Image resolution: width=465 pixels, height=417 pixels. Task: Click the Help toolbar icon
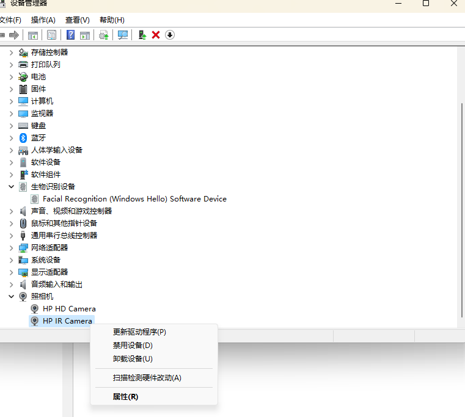pos(71,35)
